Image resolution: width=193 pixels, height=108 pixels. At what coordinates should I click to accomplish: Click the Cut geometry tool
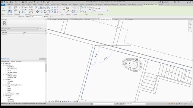(24, 10)
